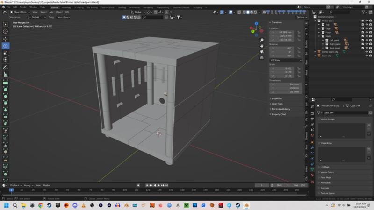Select the Tweak select tool at toolbar top

(5, 25)
